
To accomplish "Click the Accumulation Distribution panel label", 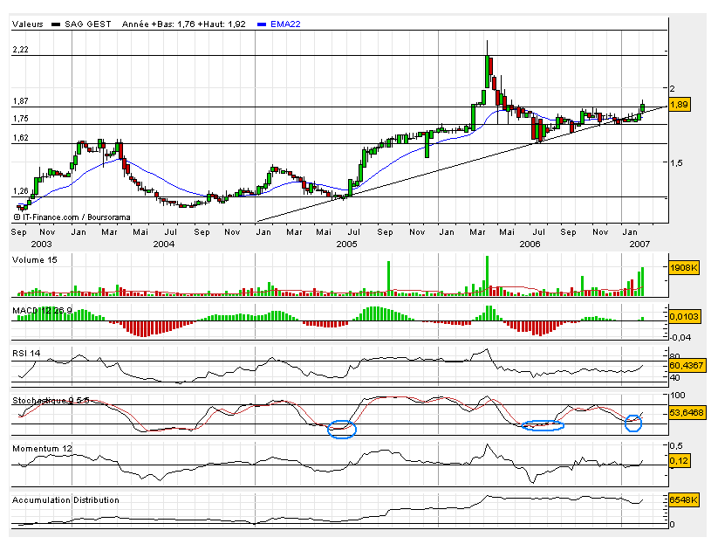I will 65,500.
